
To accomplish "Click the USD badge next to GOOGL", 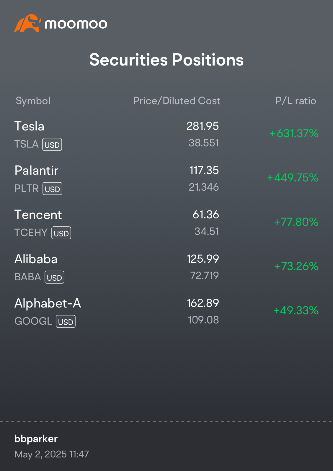I will (x=66, y=321).
